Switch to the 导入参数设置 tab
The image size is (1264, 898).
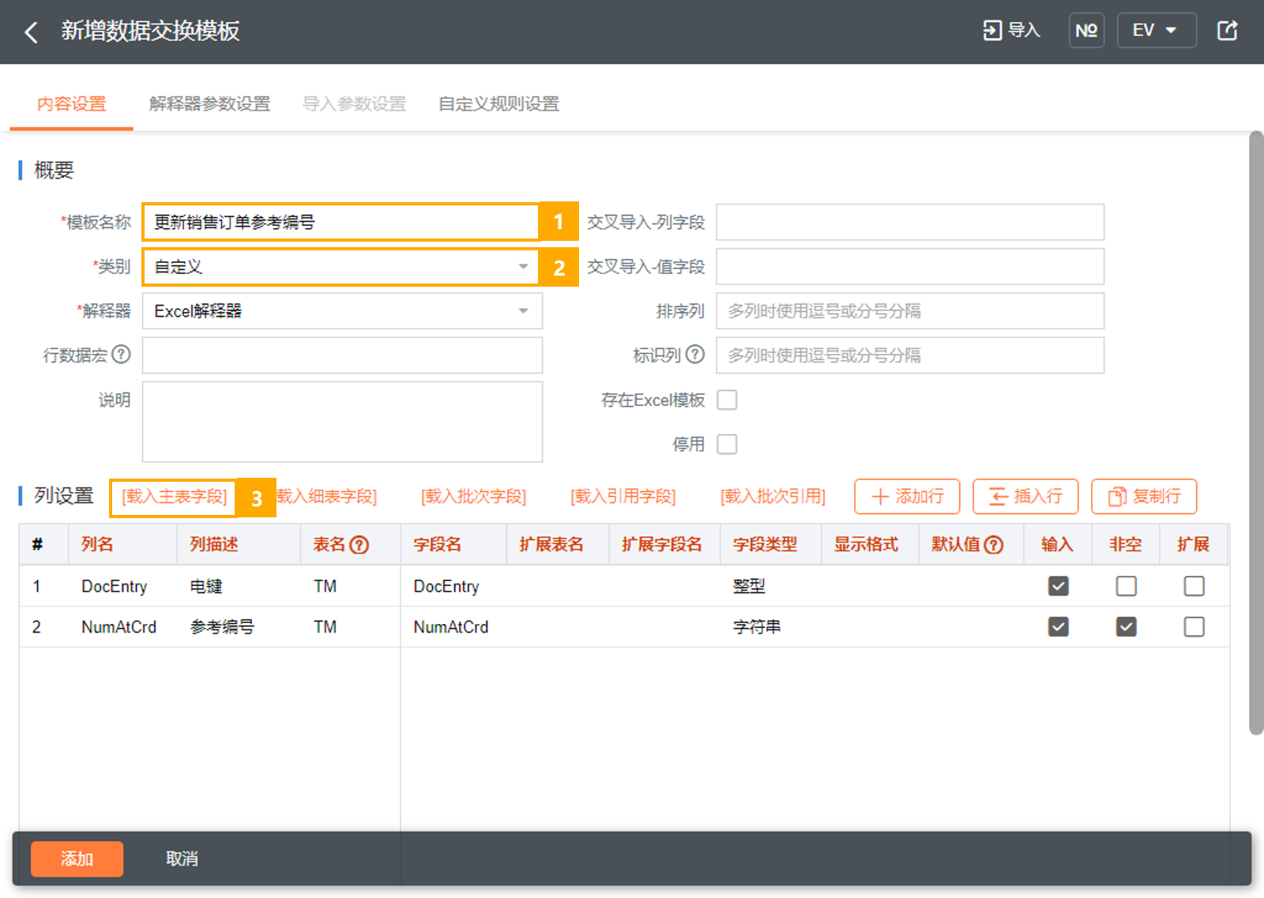(354, 103)
